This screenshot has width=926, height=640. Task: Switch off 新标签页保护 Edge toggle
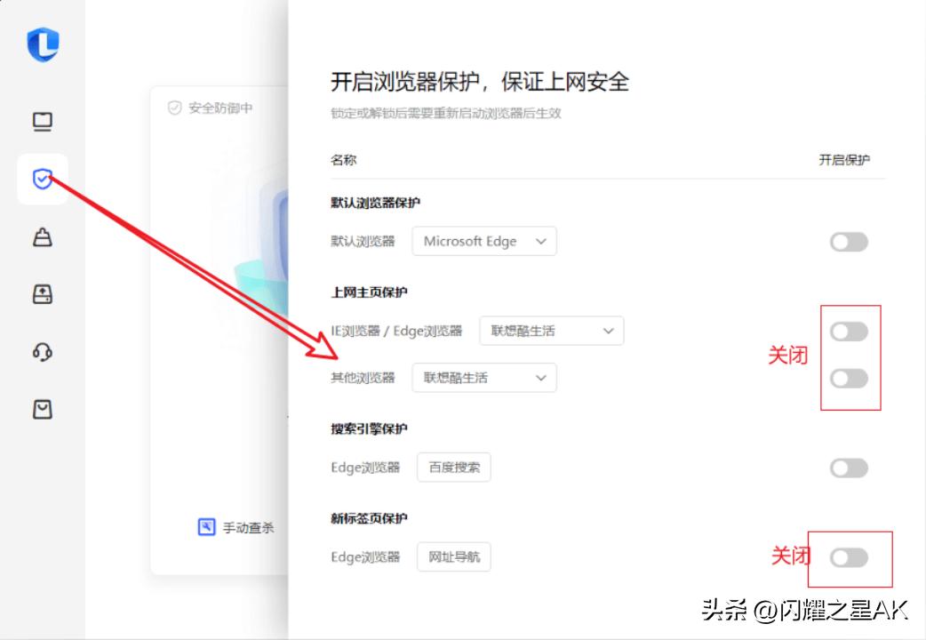click(848, 558)
